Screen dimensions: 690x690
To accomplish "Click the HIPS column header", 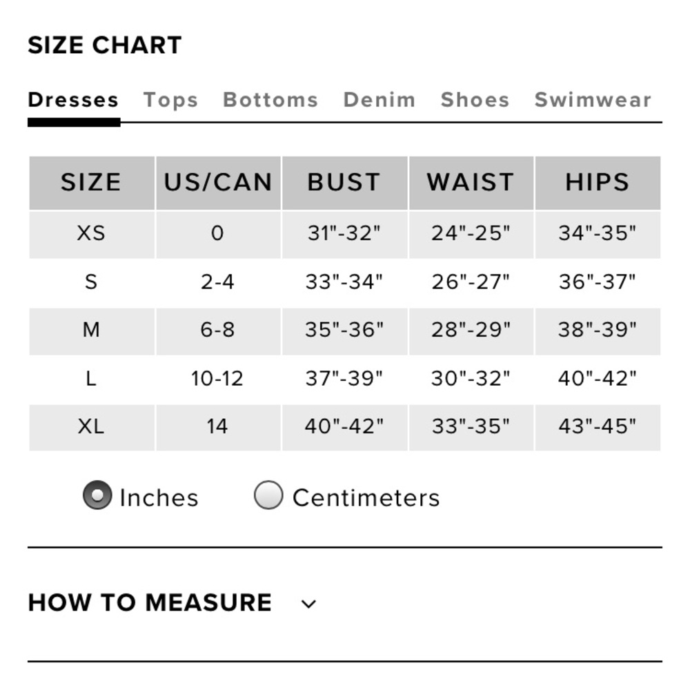I will click(598, 182).
